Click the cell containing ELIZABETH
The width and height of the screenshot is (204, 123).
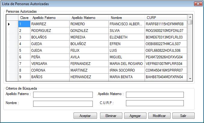(x=126, y=37)
